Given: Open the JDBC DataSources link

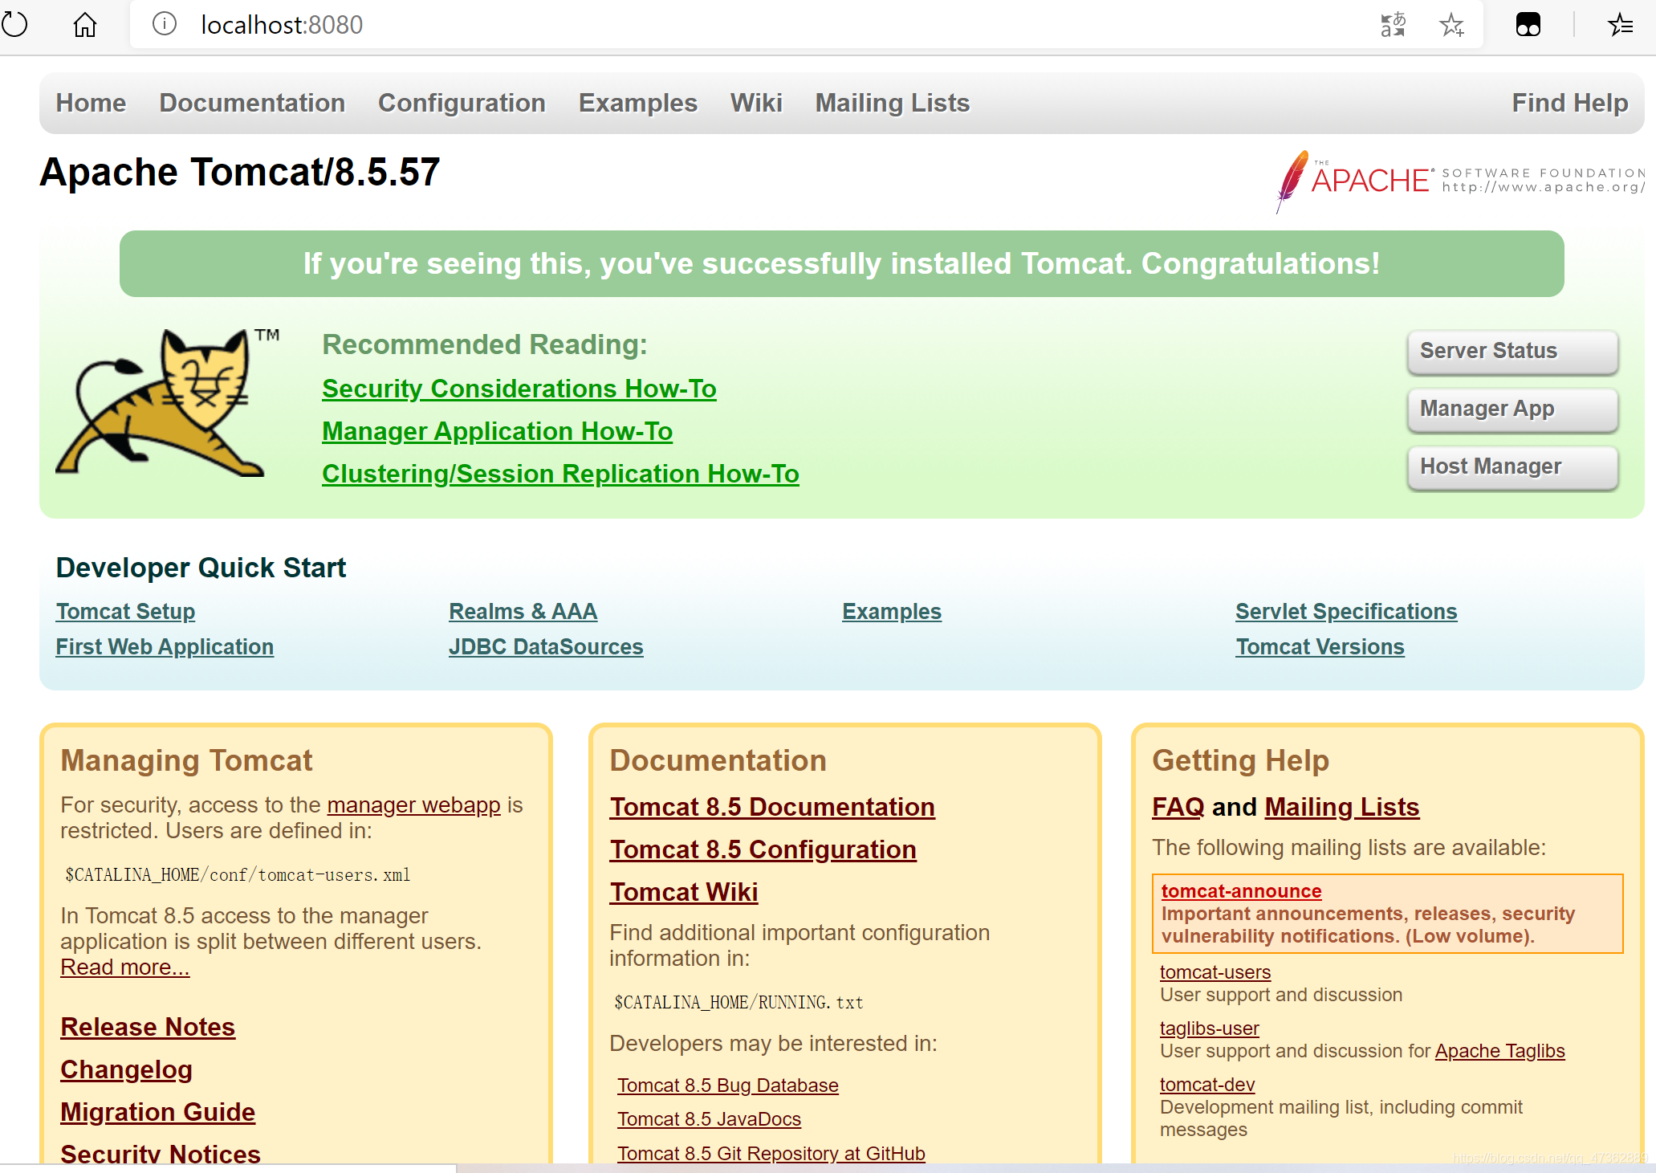Looking at the screenshot, I should pyautogui.click(x=546, y=646).
